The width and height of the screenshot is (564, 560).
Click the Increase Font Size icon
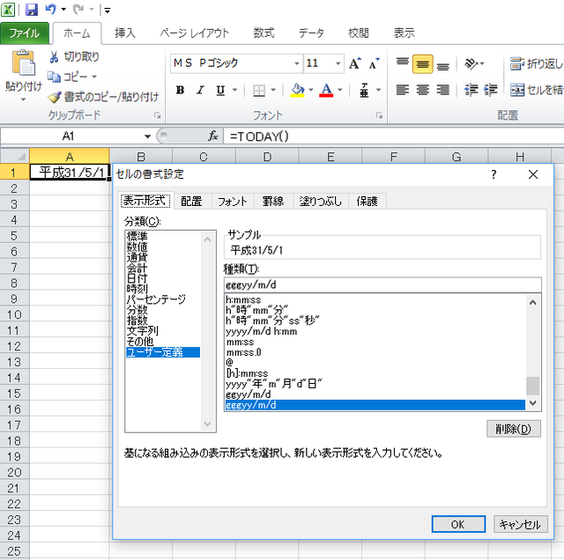click(355, 63)
